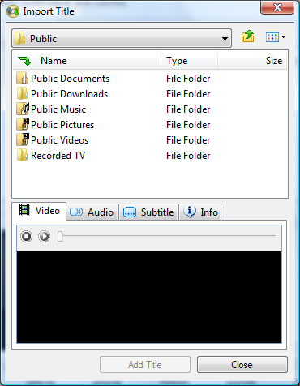Select the Public Pictures name text
Image resolution: width=300 pixels, height=386 pixels.
(62, 125)
